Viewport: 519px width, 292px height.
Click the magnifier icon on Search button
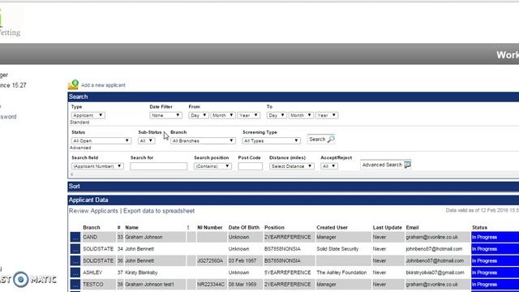[x=331, y=140]
